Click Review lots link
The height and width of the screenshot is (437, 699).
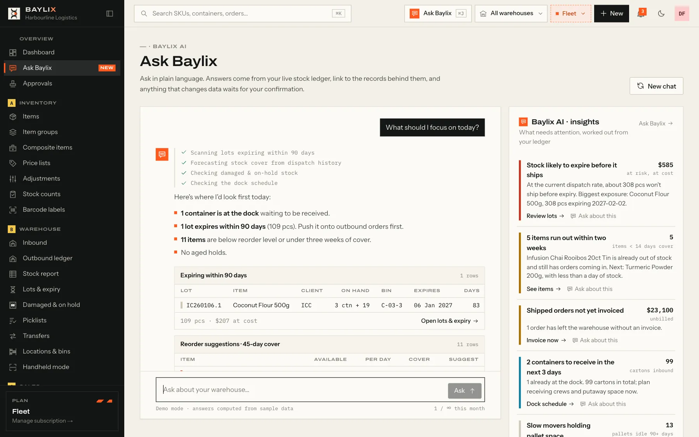point(545,216)
